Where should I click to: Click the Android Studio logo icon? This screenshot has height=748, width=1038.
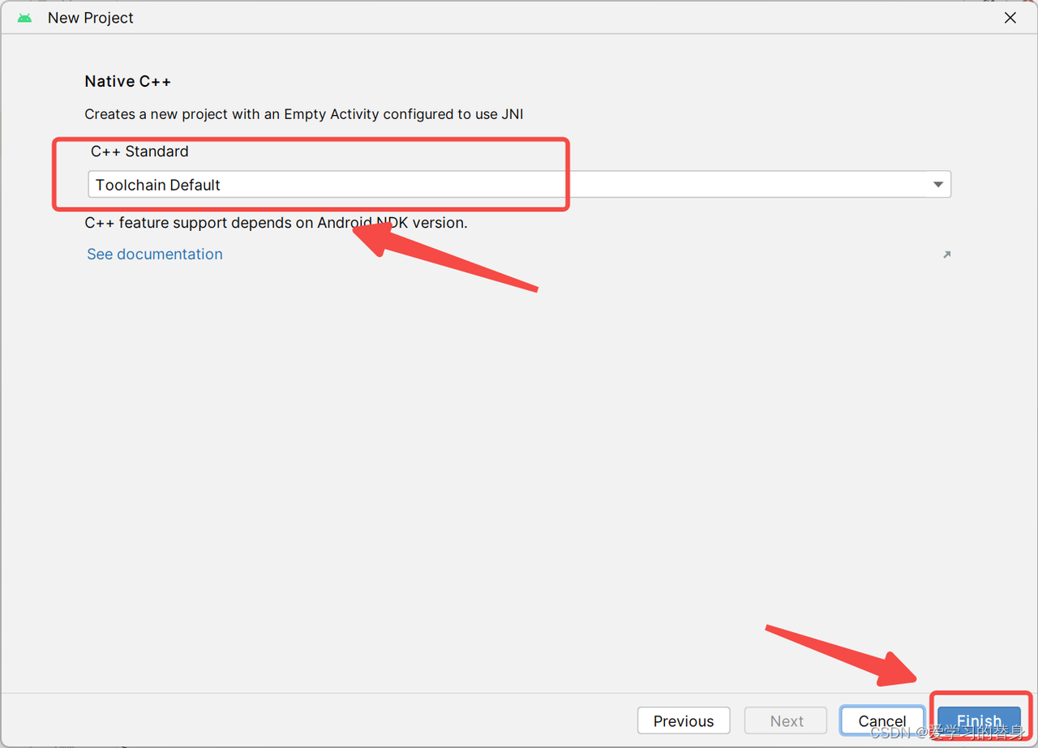click(25, 18)
